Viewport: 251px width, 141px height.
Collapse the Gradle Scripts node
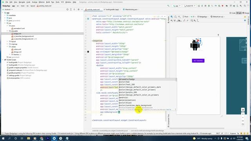click(x=3, y=60)
